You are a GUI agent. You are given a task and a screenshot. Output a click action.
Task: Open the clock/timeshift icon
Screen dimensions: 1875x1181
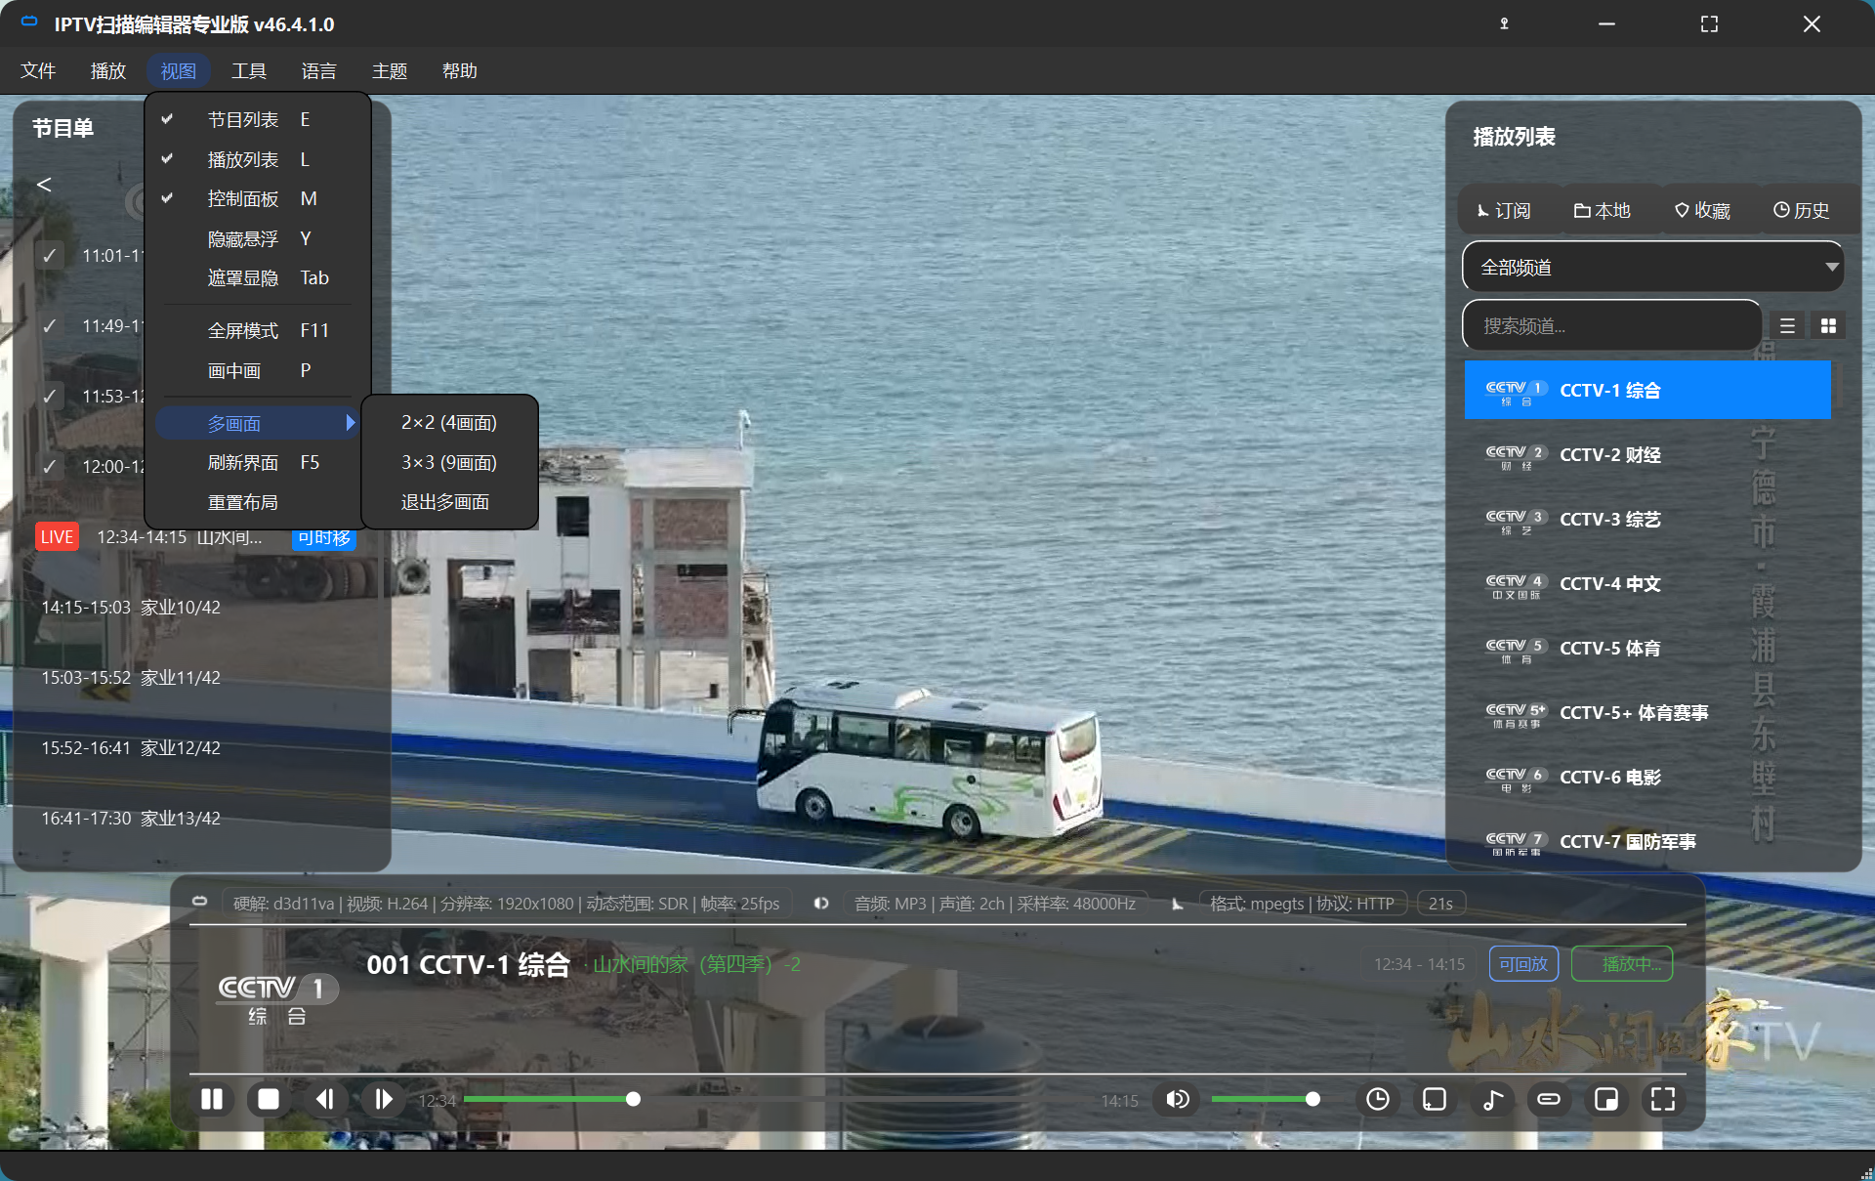[x=1378, y=1100]
